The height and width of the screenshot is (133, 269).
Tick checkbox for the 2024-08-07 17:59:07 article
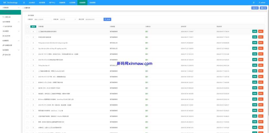click(27, 32)
